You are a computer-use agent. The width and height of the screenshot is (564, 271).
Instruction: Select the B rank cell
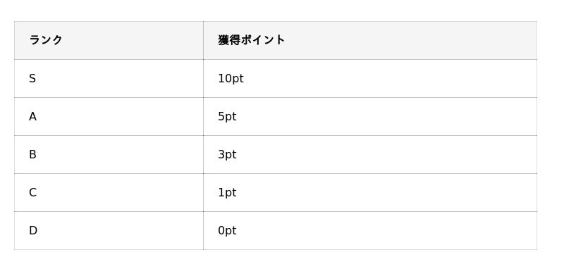tap(109, 154)
